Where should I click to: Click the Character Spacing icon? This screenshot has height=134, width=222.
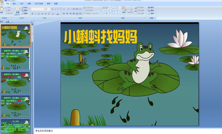(49, 14)
